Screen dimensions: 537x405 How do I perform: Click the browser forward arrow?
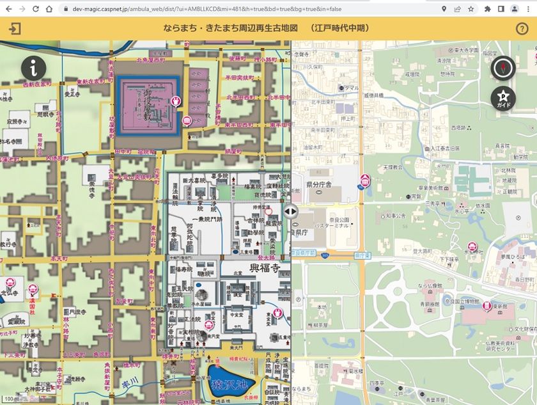pyautogui.click(x=22, y=9)
